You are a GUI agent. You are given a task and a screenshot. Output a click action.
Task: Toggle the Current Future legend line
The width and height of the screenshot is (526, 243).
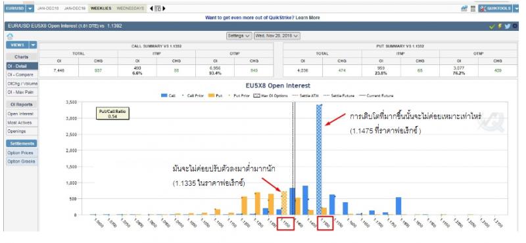(375, 95)
